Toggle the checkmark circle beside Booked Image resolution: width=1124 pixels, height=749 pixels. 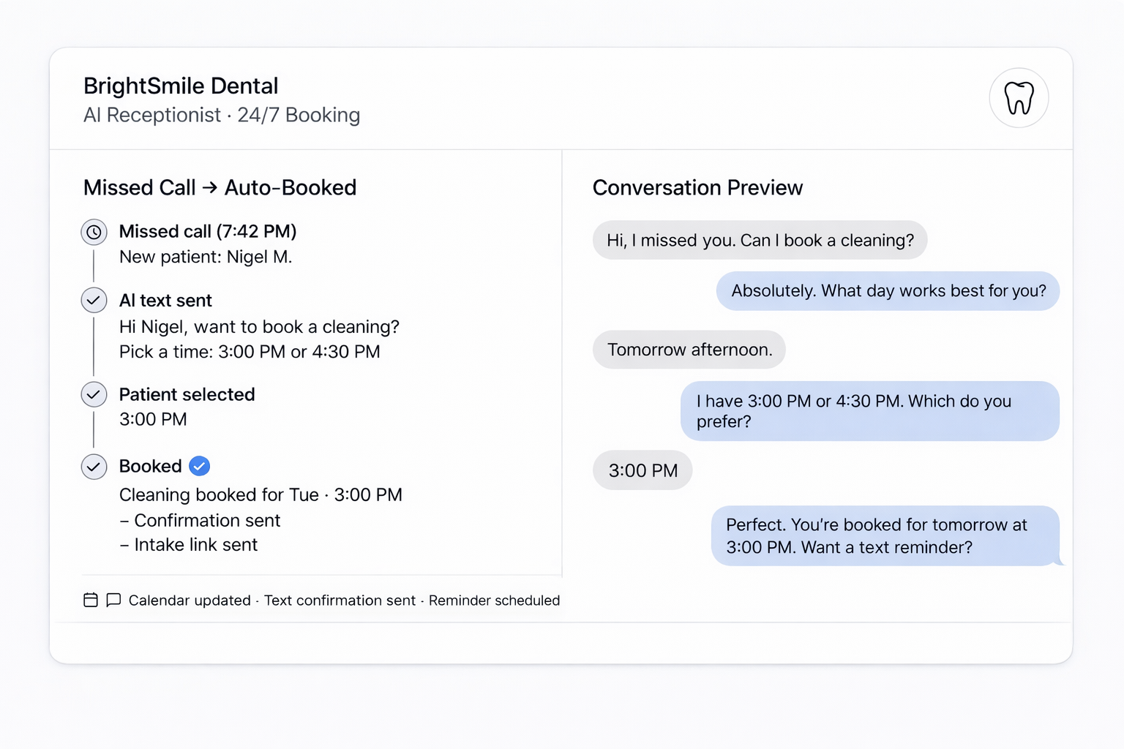tap(94, 466)
